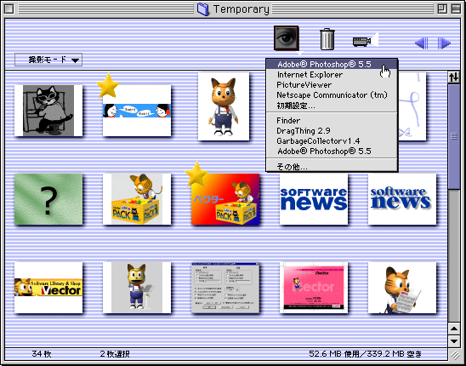The image size is (466, 366).
Task: Select gray dialog box screenshot thumbnail
Action: [x=225, y=288]
